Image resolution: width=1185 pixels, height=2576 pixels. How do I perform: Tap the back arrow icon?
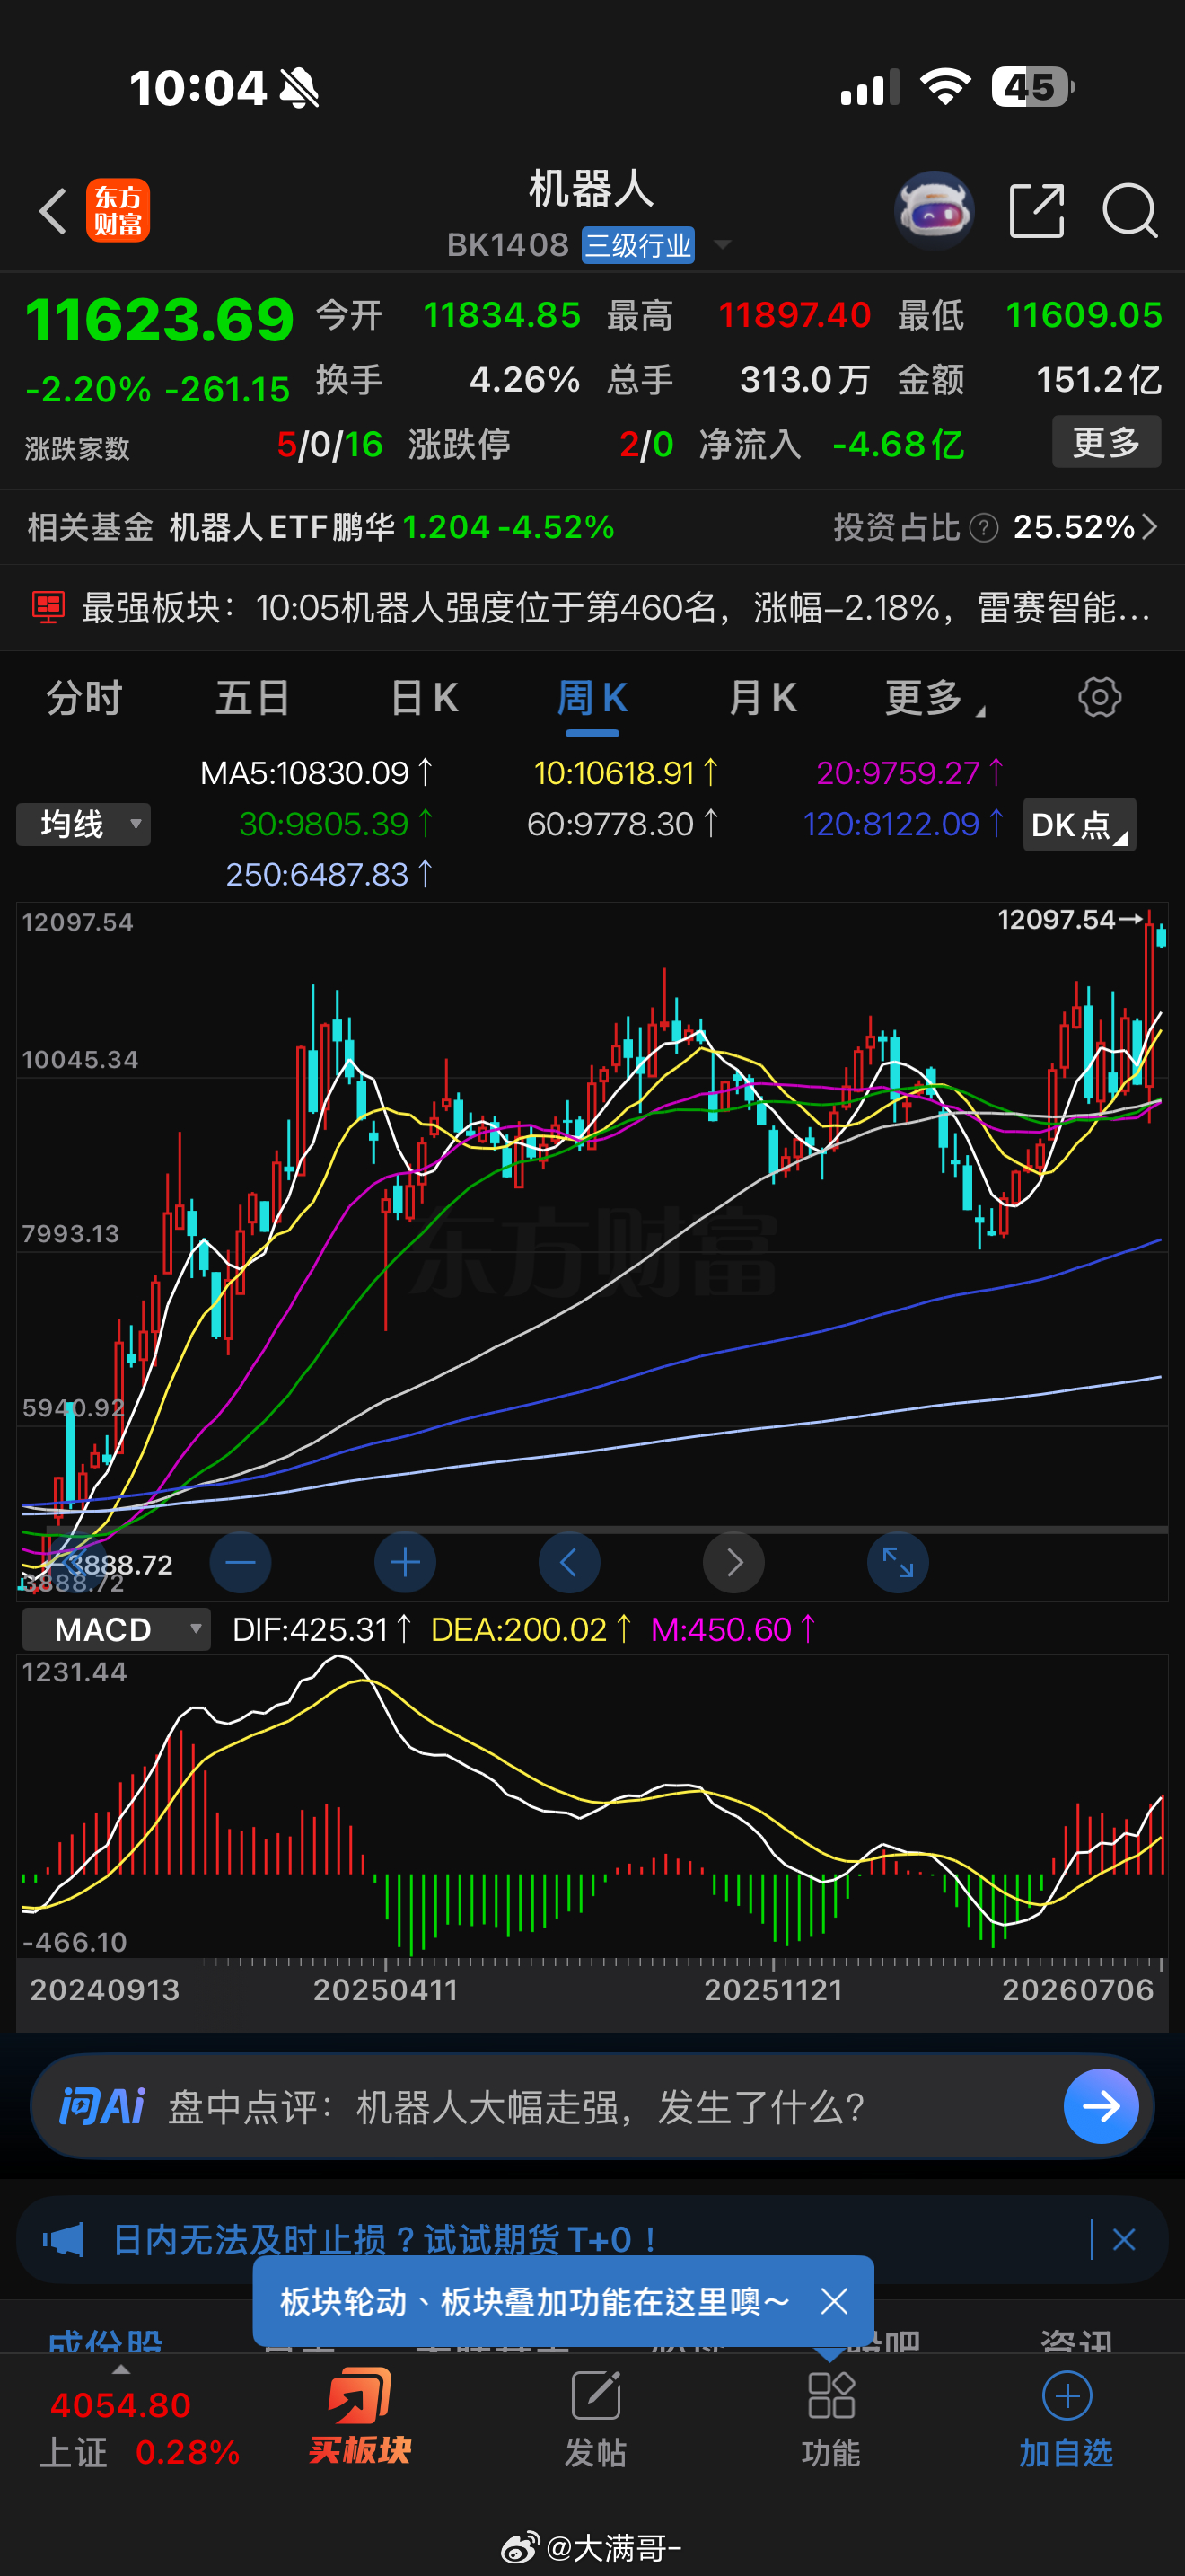click(x=53, y=211)
